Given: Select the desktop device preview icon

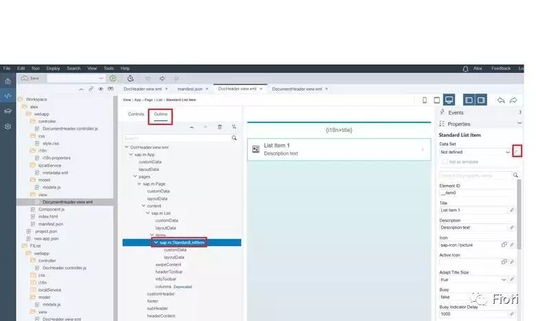Looking at the screenshot, I should (x=449, y=100).
